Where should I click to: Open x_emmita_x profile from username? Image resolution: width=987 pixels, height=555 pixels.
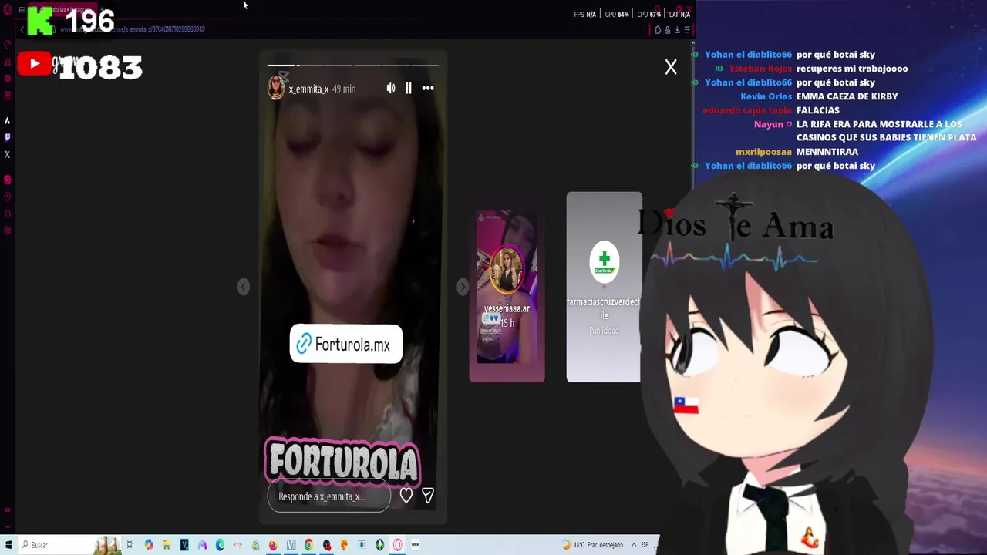click(308, 89)
